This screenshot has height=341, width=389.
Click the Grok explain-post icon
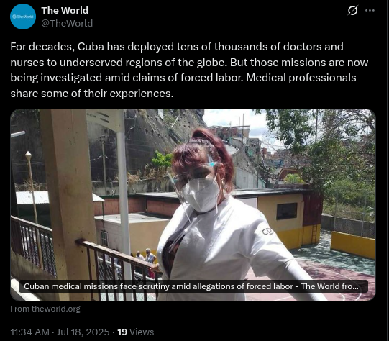pos(352,10)
